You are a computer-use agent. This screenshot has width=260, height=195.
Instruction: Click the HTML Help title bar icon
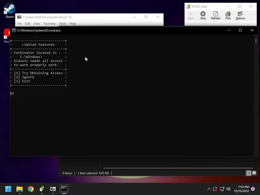tap(189, 6)
